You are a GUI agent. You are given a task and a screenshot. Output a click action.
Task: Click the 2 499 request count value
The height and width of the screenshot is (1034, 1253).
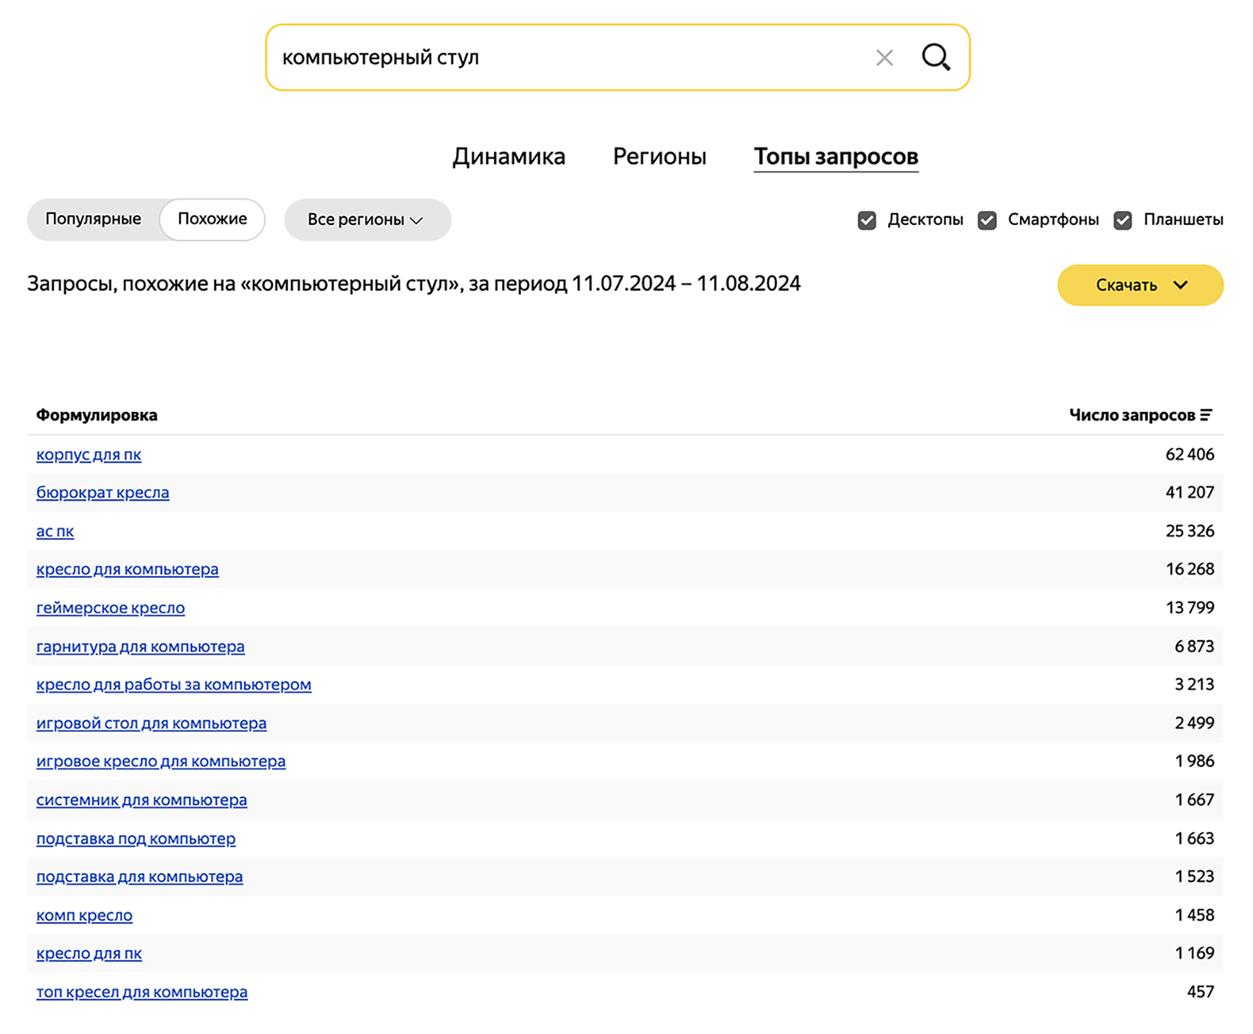click(x=1194, y=723)
